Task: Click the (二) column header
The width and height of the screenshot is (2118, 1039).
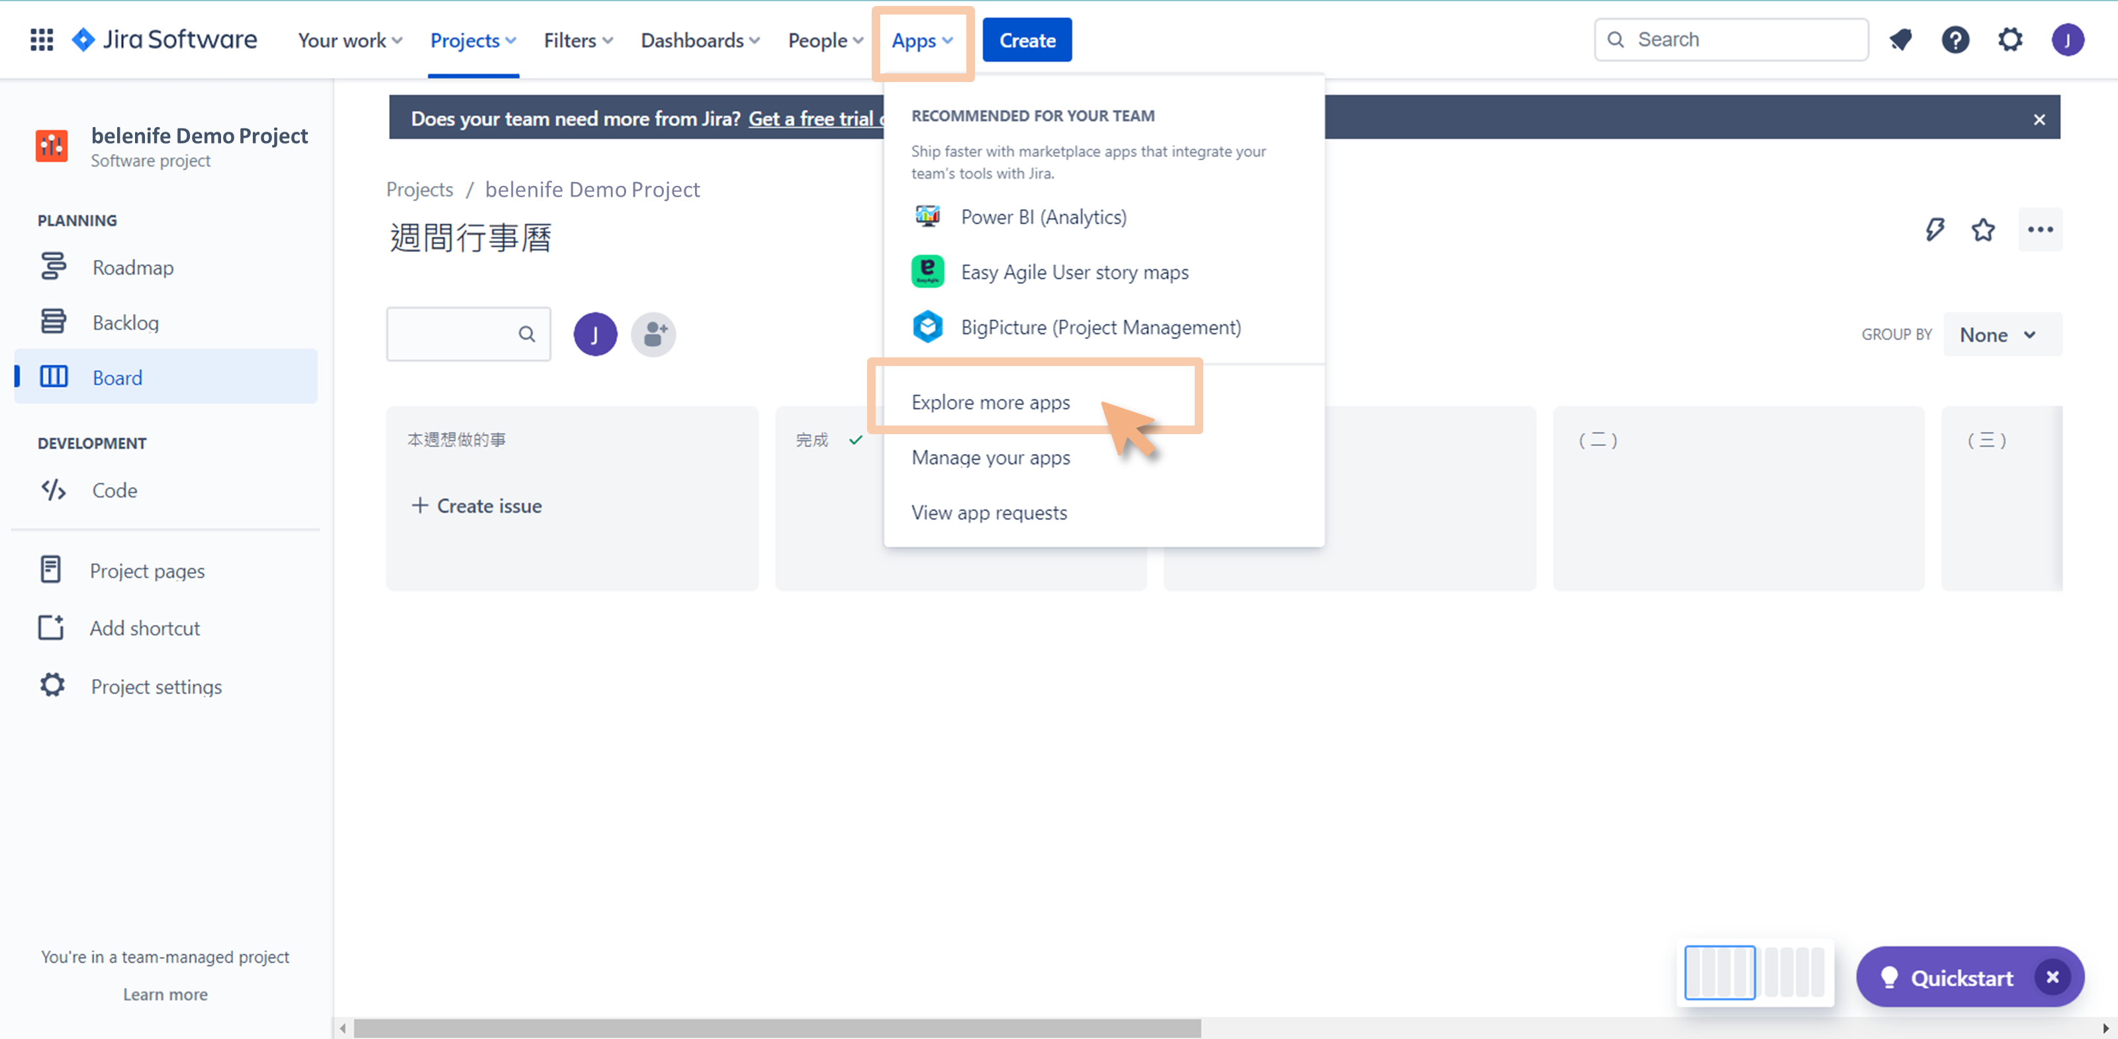Action: click(x=1598, y=440)
